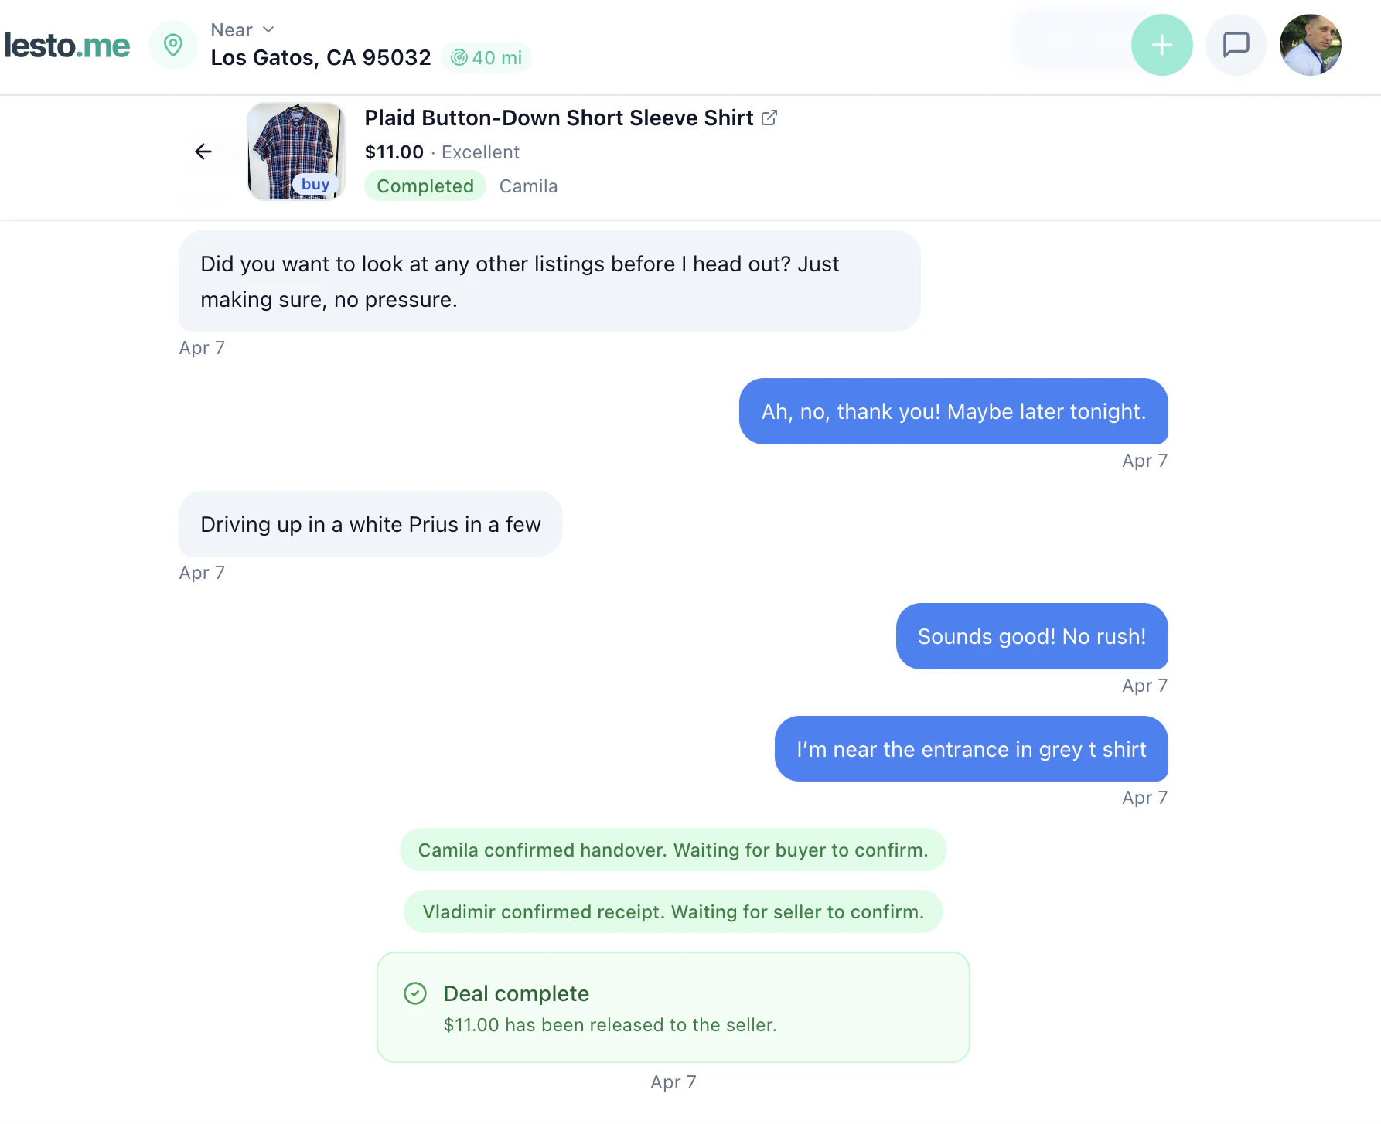The image size is (1381, 1124).
Task: Open the user profile avatar
Action: (x=1310, y=45)
